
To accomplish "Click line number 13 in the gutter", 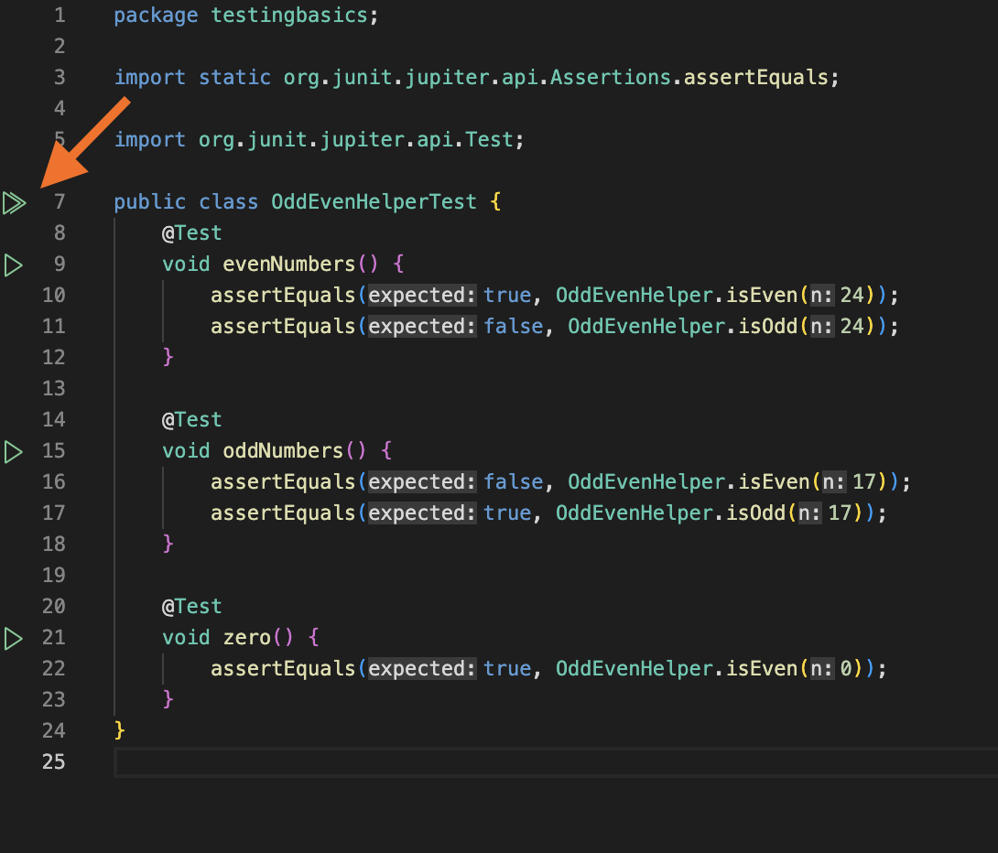I will [x=54, y=388].
